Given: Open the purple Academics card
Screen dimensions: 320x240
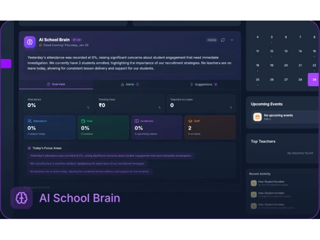Looking at the screenshot, I should [157, 127].
